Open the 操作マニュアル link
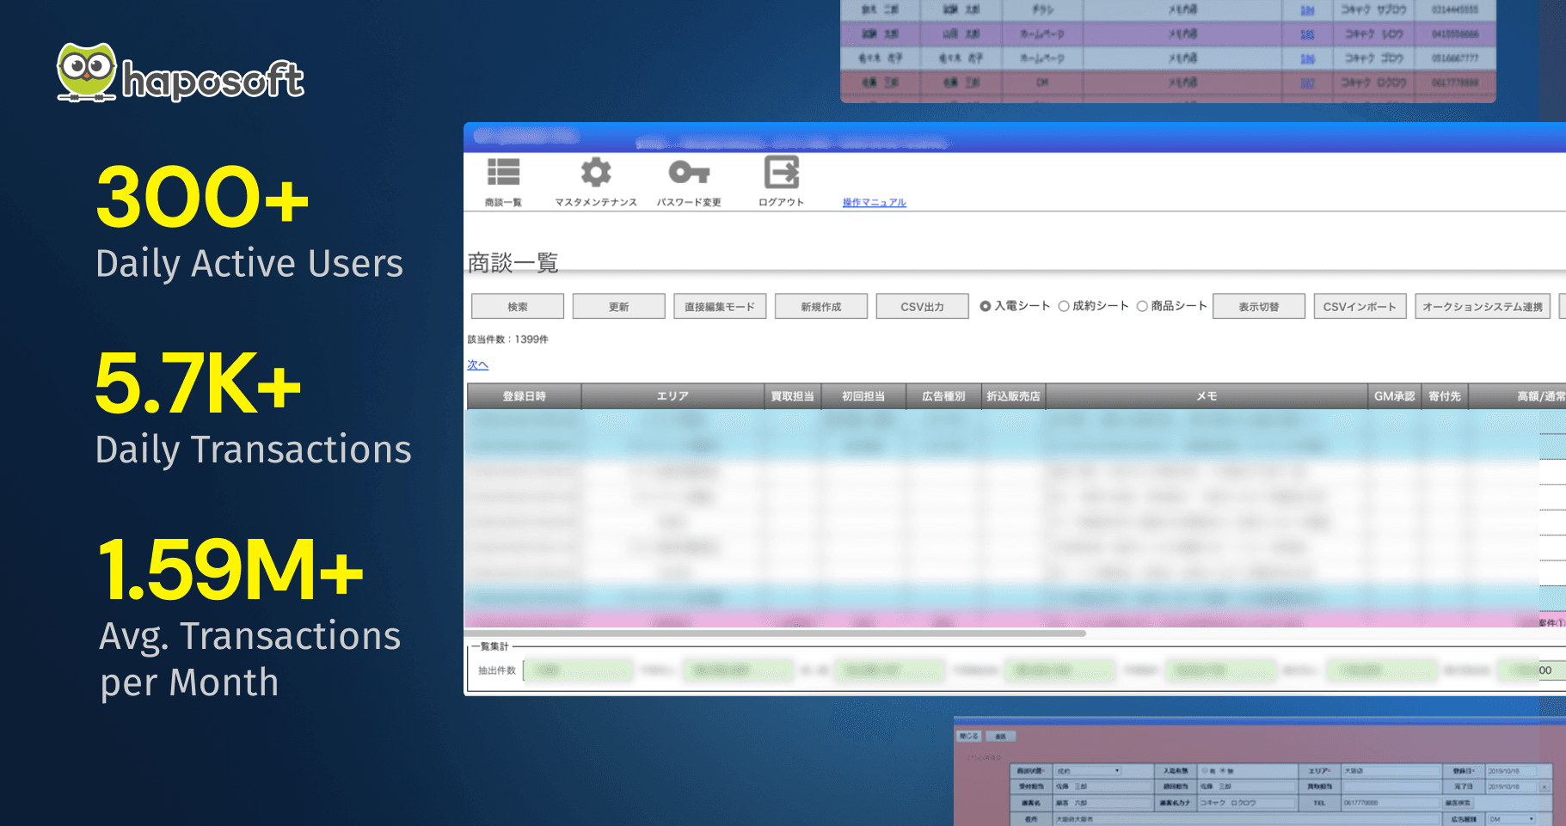Viewport: 1566px width, 826px height. click(874, 203)
